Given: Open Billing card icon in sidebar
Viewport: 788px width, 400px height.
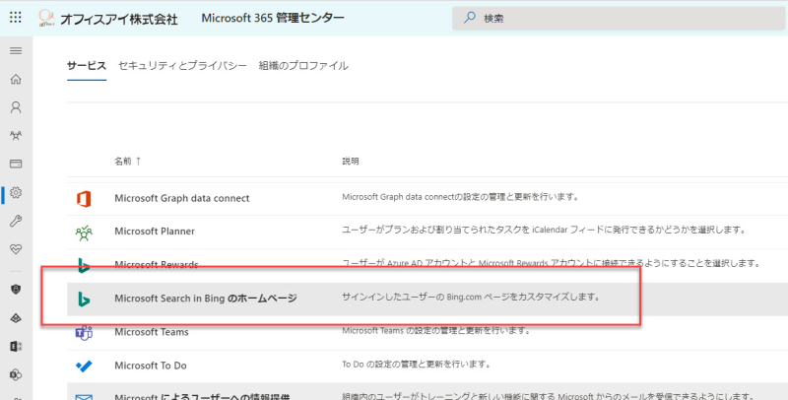Looking at the screenshot, I should 16,164.
